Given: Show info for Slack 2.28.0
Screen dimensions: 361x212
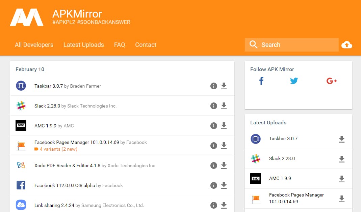Looking at the screenshot, I should pyautogui.click(x=213, y=106).
